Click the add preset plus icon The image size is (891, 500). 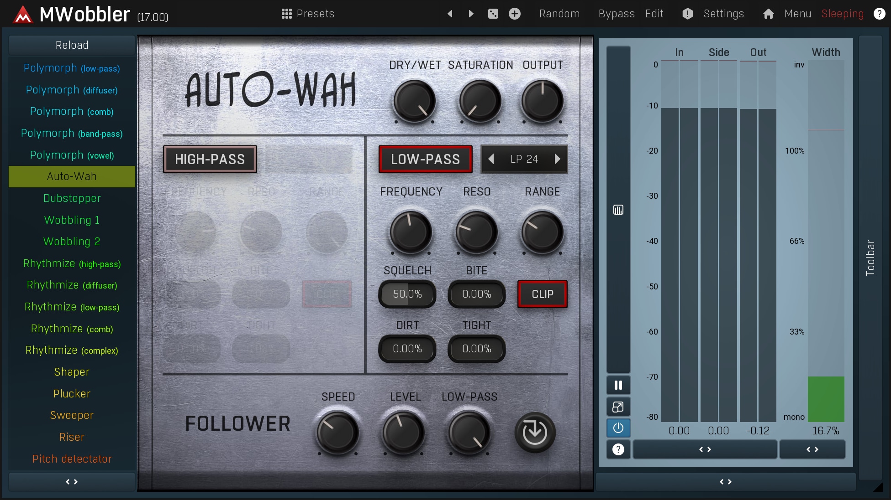(515, 14)
